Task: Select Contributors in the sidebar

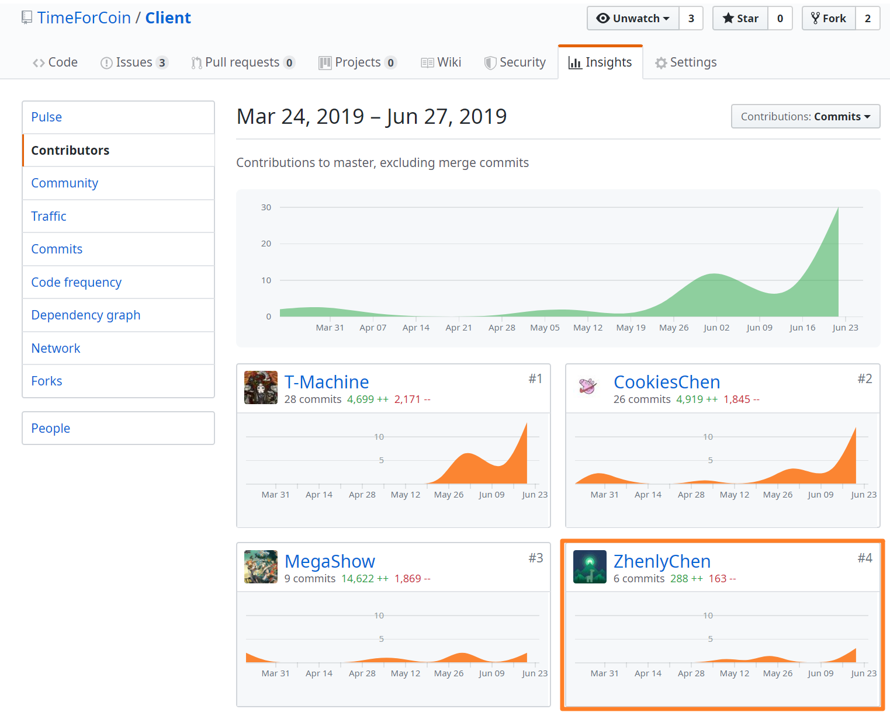Action: [118, 150]
